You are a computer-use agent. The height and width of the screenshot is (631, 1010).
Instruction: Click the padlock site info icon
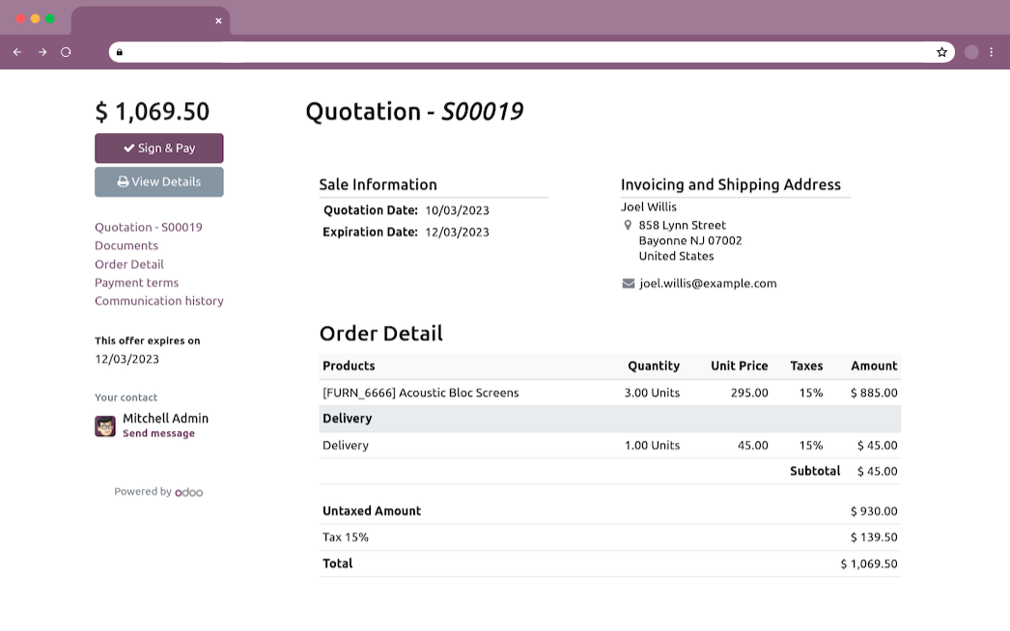119,52
